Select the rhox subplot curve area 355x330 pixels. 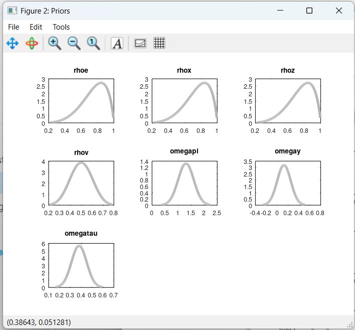coord(184,101)
